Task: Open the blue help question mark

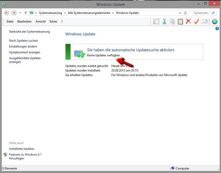Action: pos(217,29)
